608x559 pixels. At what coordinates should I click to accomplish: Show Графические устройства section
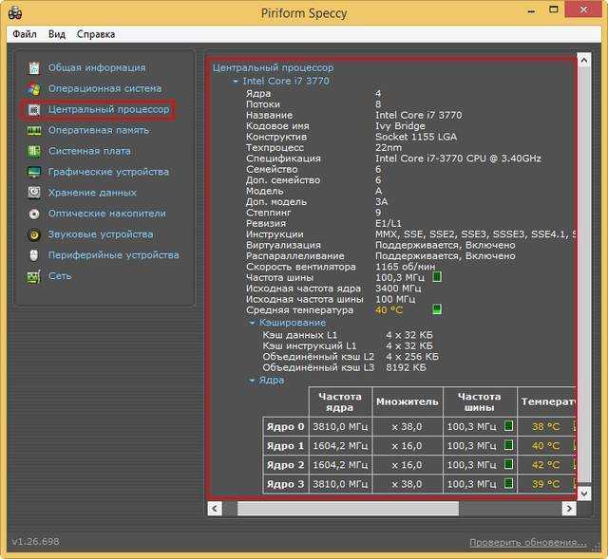pyautogui.click(x=108, y=172)
